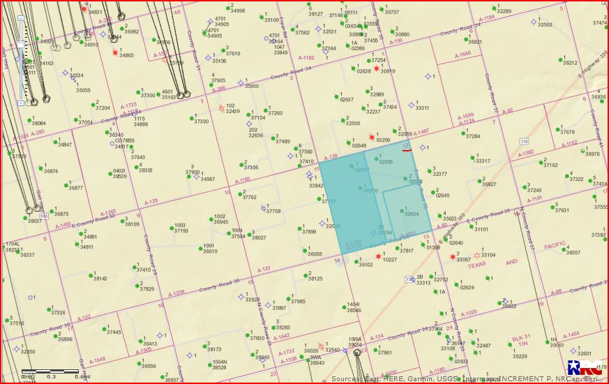Select red well symbol 10227

coord(378,256)
